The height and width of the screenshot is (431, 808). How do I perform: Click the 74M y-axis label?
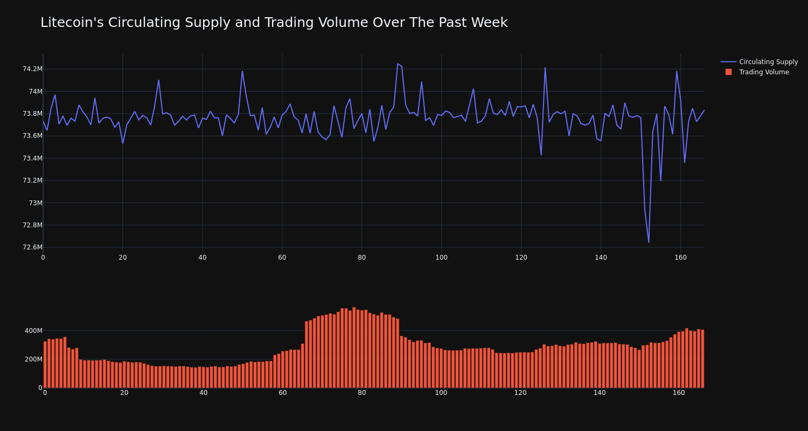(x=36, y=92)
